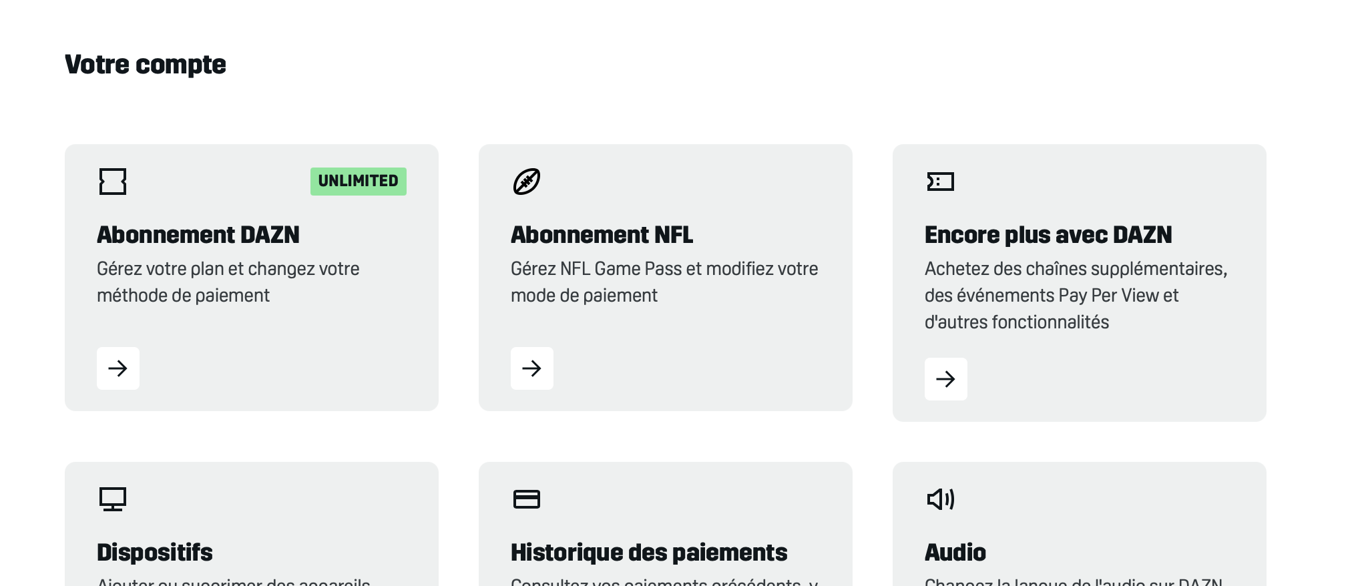The width and height of the screenshot is (1350, 586).
Task: Click the speaker icon above Audio
Action: click(x=941, y=499)
